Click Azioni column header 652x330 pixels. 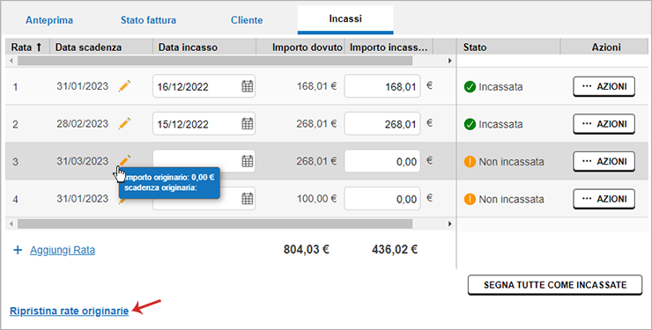pos(605,47)
